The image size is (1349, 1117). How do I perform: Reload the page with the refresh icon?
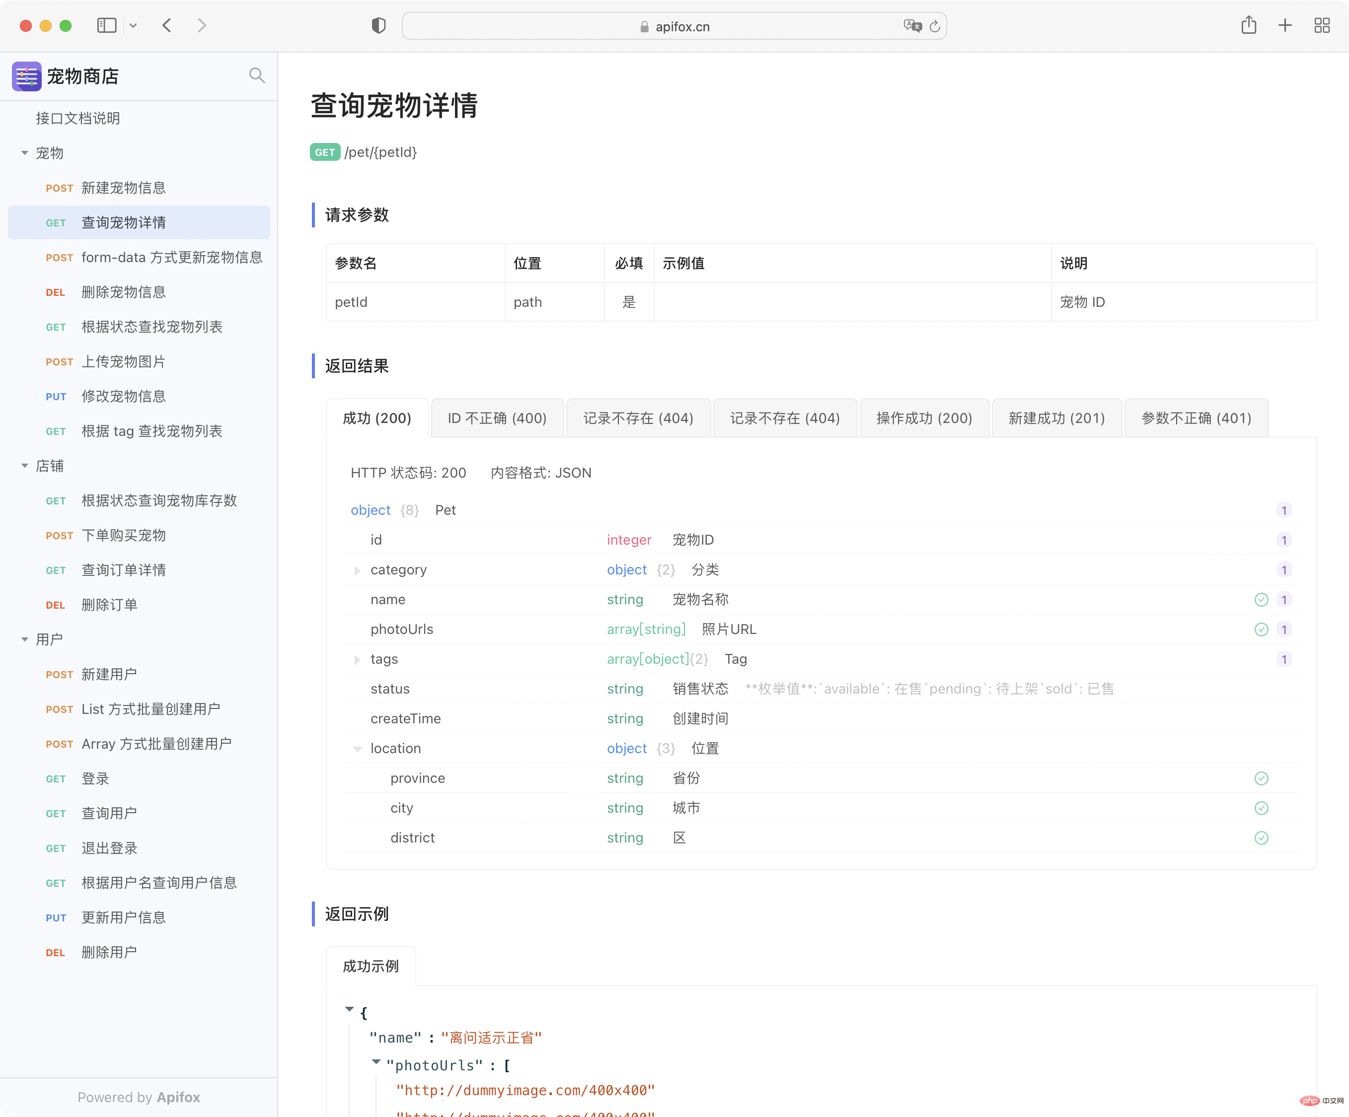(935, 26)
